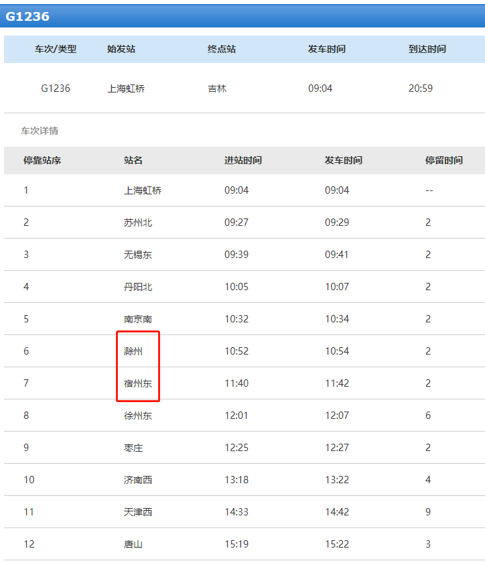Viewport: 485px width, 563px height.
Task: Open the 济南西 station entry
Action: (x=138, y=480)
